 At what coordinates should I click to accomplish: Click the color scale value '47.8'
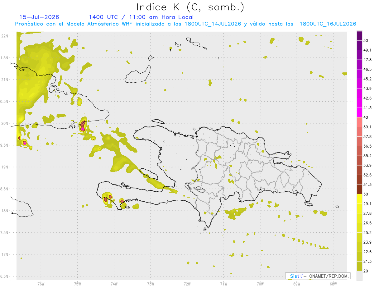click(367, 60)
